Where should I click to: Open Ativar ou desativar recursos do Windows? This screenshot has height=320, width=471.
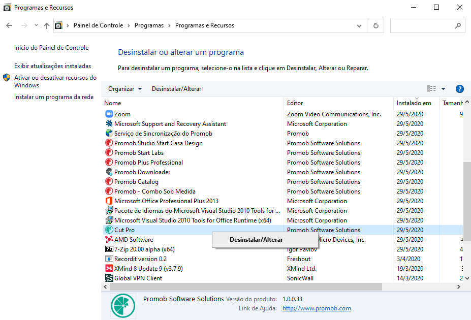coord(55,81)
